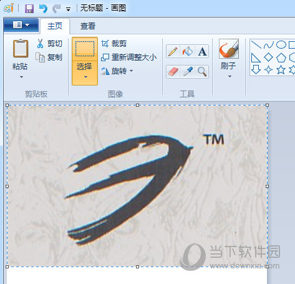Choose the pentagon shape

(281, 57)
